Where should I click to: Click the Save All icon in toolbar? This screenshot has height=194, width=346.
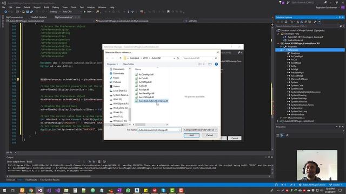coord(31,12)
